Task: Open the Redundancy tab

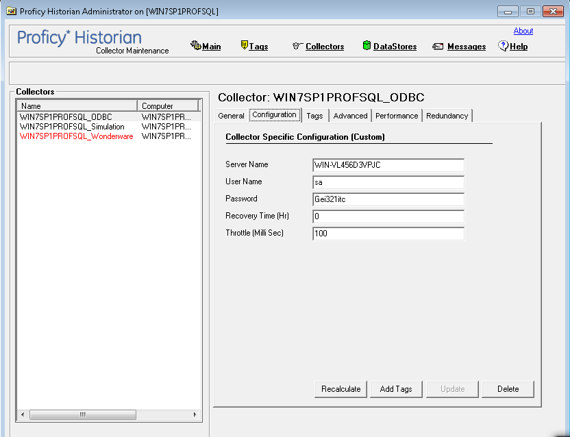Action: pyautogui.click(x=447, y=116)
